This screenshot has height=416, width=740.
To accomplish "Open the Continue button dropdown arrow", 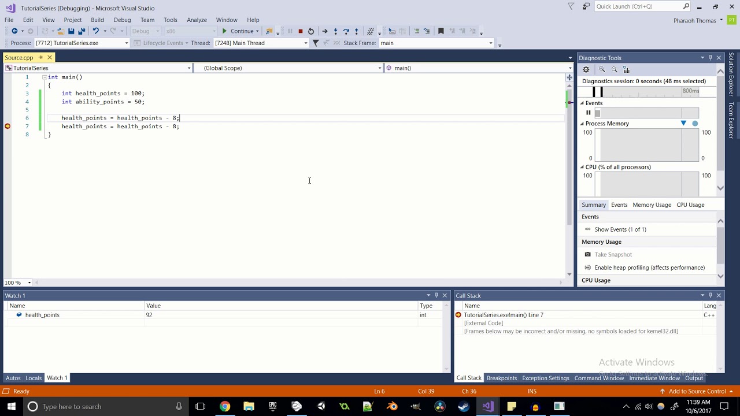I will pyautogui.click(x=257, y=31).
